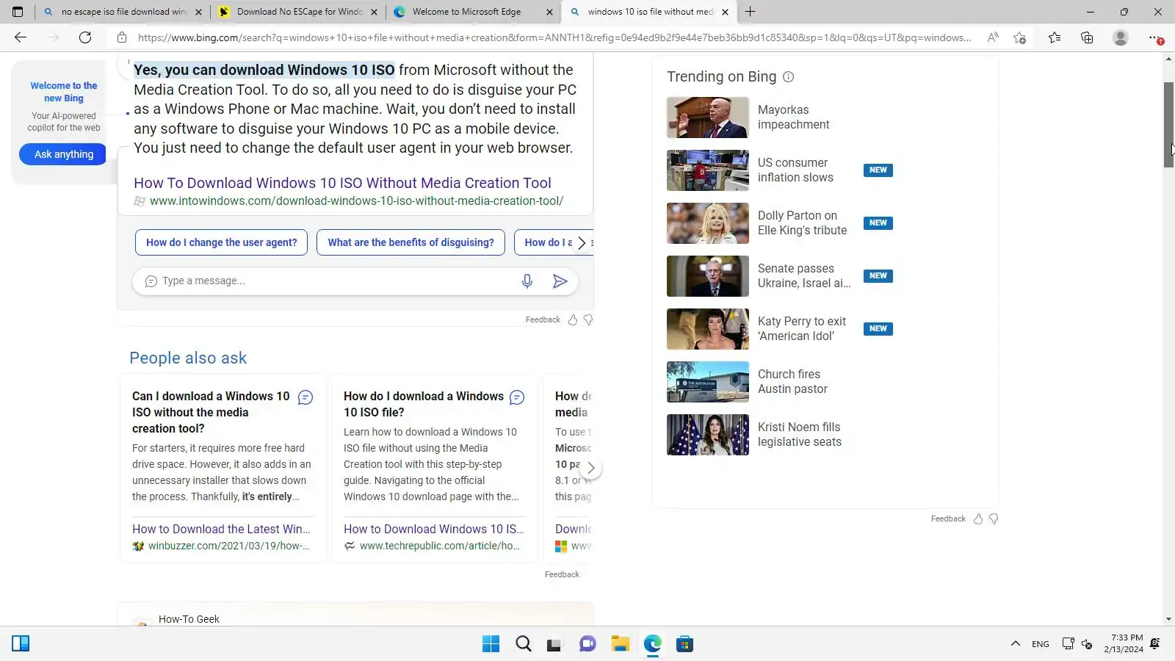
Task: Refresh the current Bing page
Action: 85,37
